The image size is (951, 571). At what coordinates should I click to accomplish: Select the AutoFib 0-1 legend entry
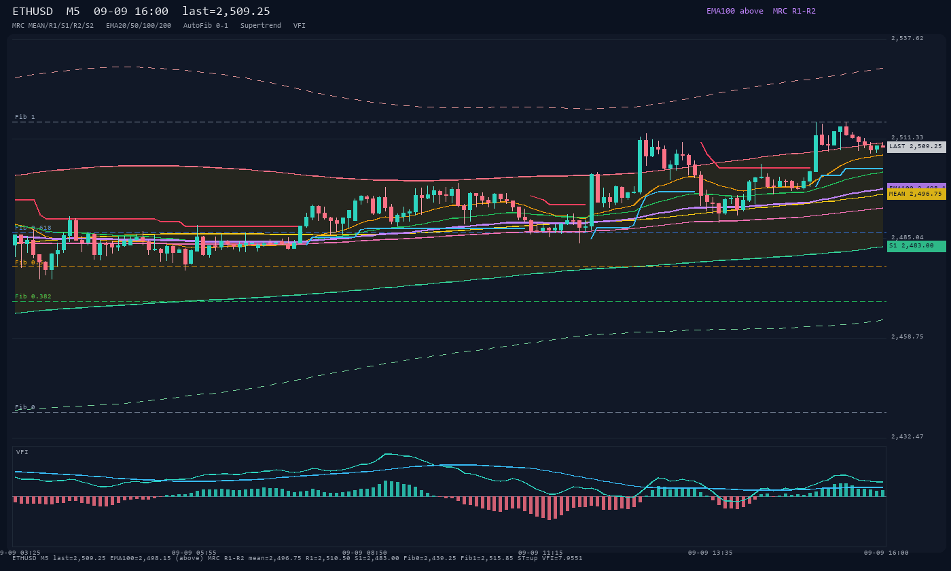click(x=206, y=26)
